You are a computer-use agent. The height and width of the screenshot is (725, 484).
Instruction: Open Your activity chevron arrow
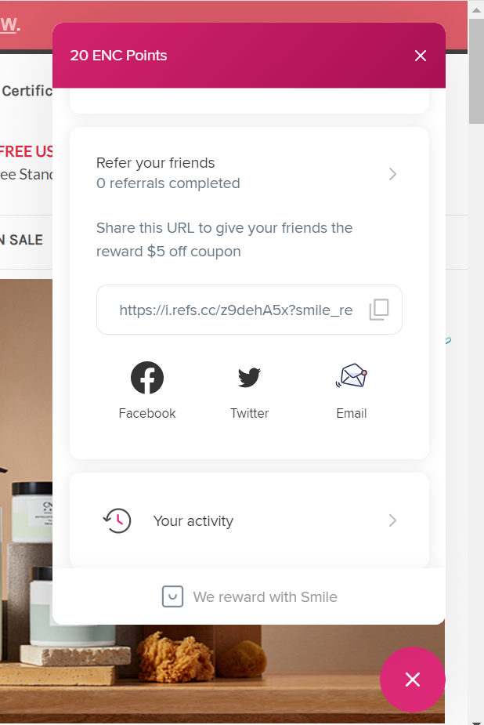(x=393, y=520)
